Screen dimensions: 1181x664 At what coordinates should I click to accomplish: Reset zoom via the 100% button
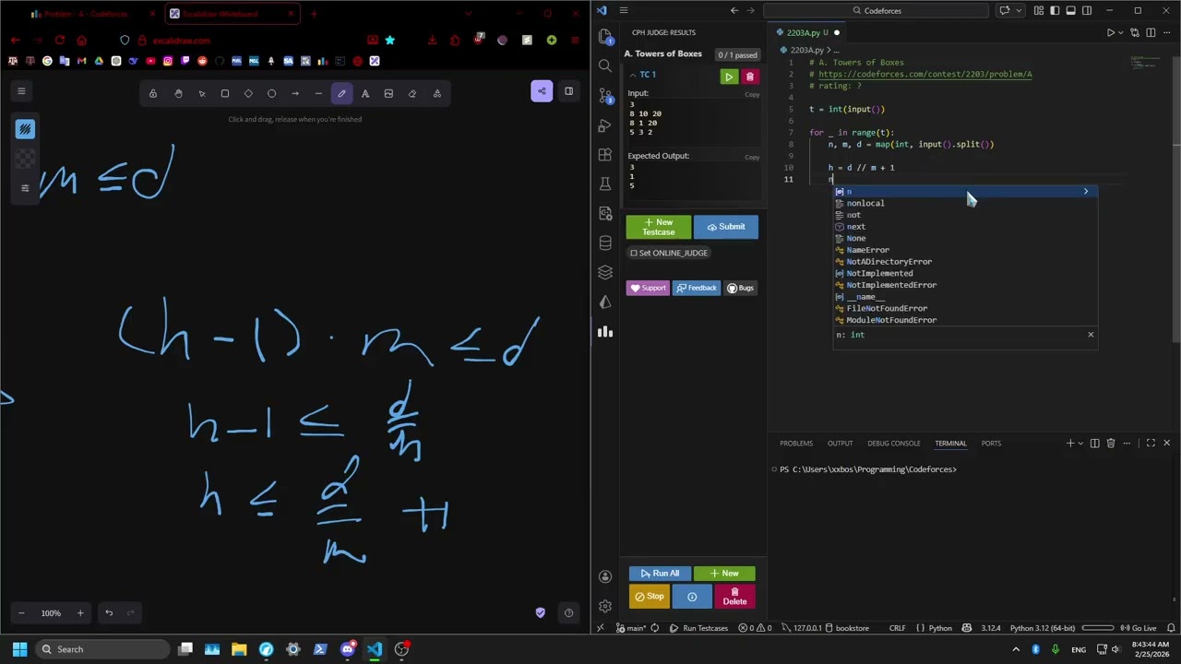51,613
